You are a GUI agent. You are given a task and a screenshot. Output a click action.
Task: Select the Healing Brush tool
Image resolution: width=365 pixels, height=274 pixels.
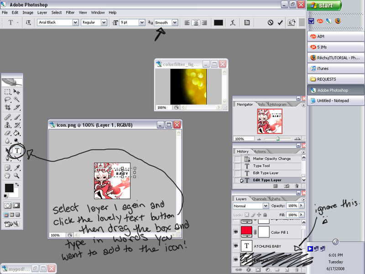[7, 117]
